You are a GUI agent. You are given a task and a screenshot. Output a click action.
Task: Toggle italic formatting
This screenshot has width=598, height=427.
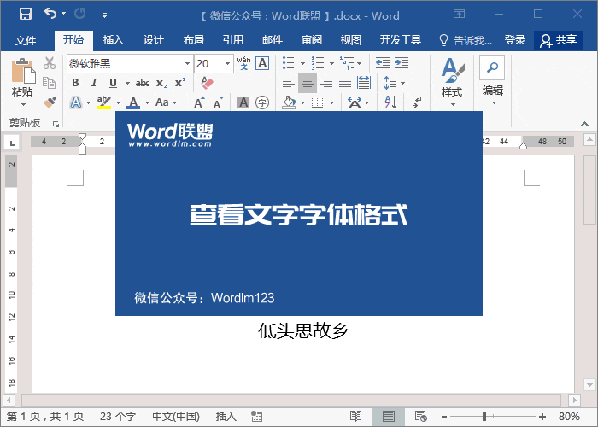tap(94, 83)
